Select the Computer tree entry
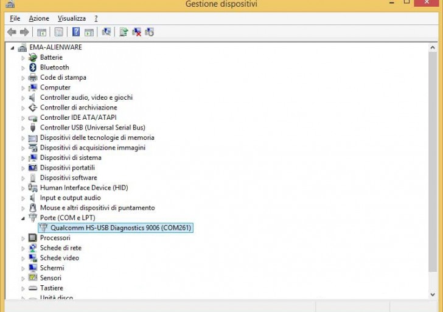This screenshot has height=312, width=443. [x=55, y=88]
